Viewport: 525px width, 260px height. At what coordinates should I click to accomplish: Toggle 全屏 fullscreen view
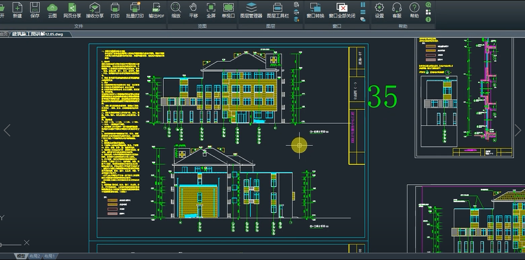[x=211, y=9]
